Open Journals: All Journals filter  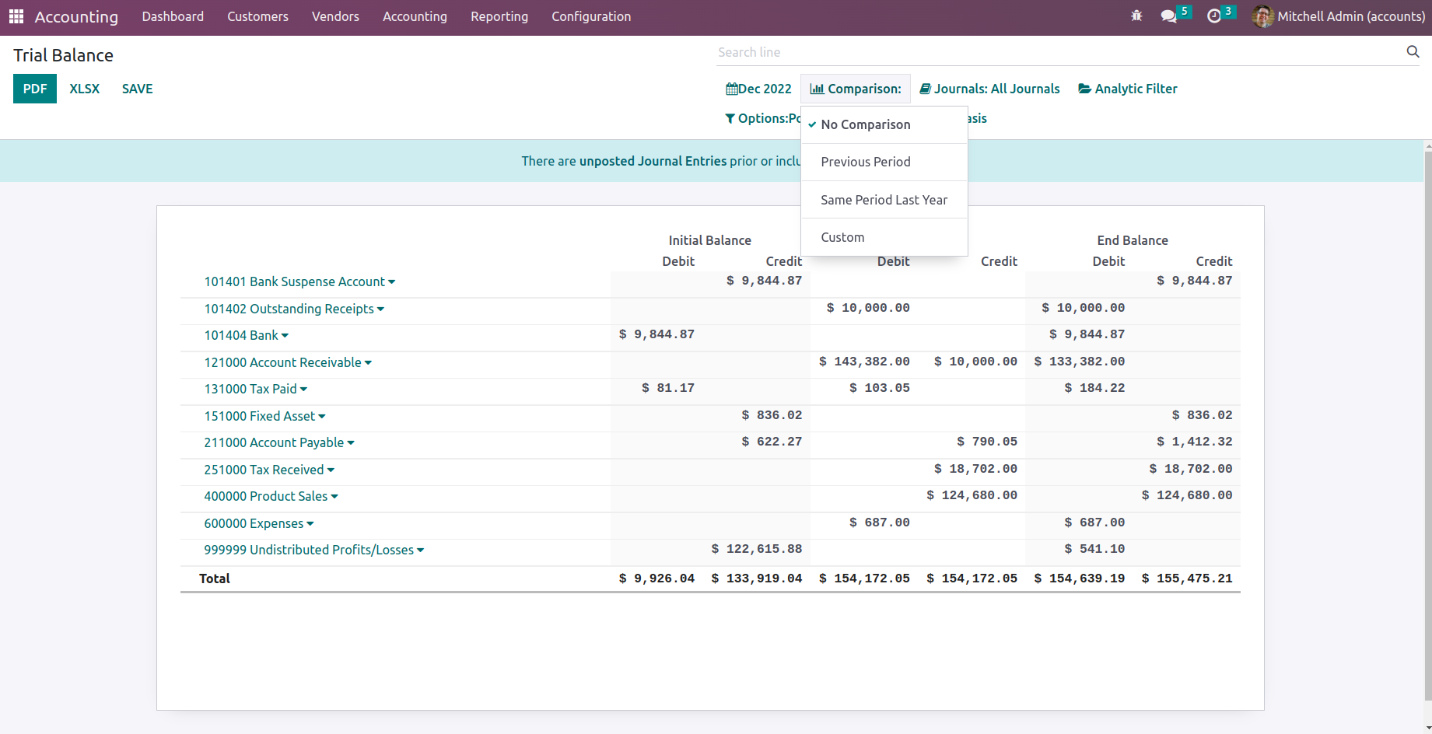989,89
